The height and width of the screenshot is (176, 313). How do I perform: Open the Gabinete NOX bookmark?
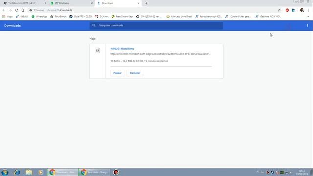[268, 16]
